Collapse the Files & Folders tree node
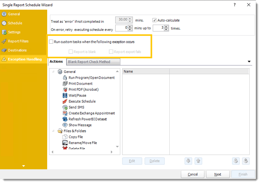Screen dimensions: 259x183 click(53, 131)
